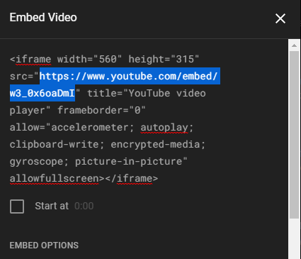This screenshot has height=259, width=301.
Task: Click the scrollbar up arrow
Action: point(294,45)
